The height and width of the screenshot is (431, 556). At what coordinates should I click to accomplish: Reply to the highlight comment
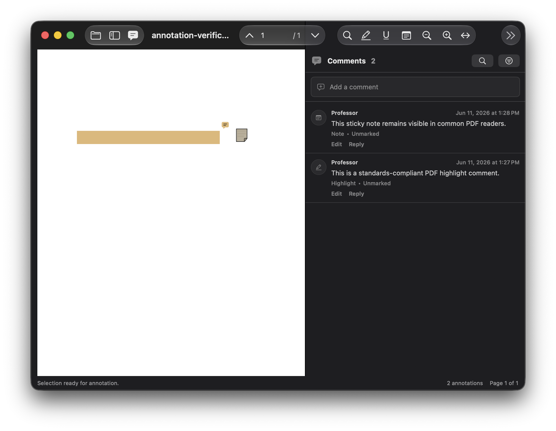pos(356,194)
